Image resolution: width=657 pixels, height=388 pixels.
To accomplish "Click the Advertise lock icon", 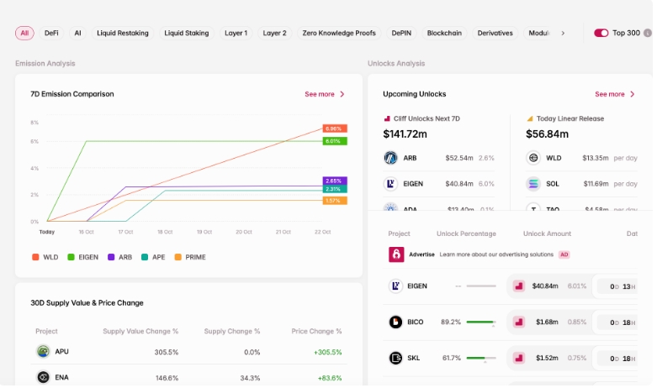I will tap(396, 254).
